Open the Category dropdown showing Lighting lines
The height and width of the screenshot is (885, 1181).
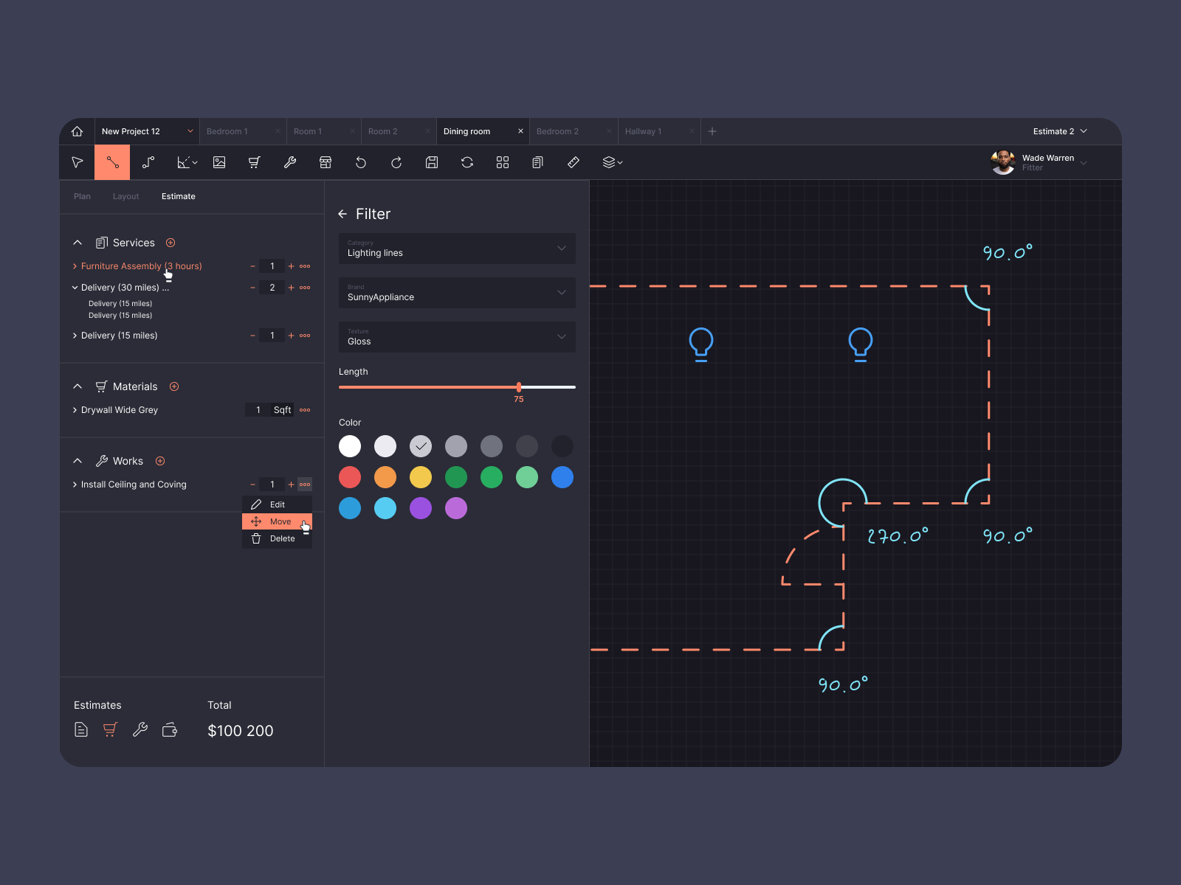tap(456, 249)
